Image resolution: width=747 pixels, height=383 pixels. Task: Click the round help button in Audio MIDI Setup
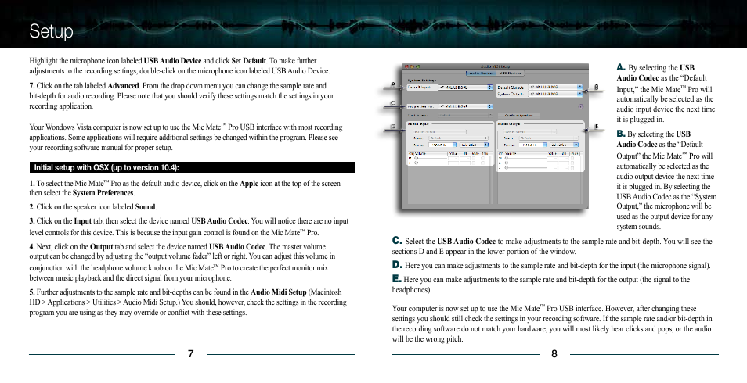pyautogui.click(x=581, y=106)
